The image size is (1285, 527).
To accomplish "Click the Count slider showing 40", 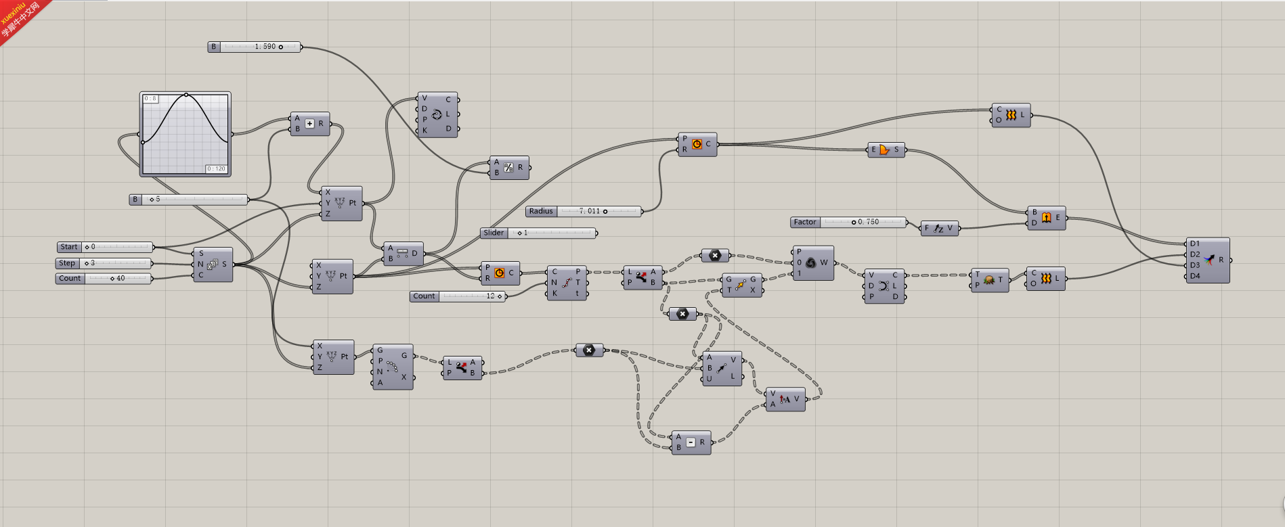I will click(104, 278).
